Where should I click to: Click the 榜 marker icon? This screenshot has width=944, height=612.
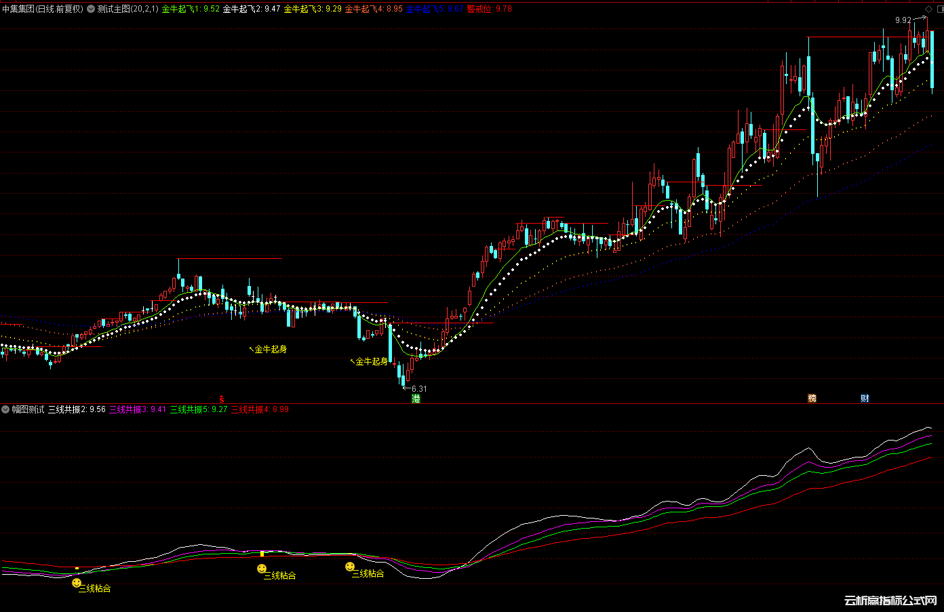(812, 399)
